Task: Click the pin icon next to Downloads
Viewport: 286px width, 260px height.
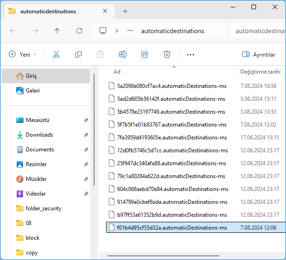Action: point(86,135)
